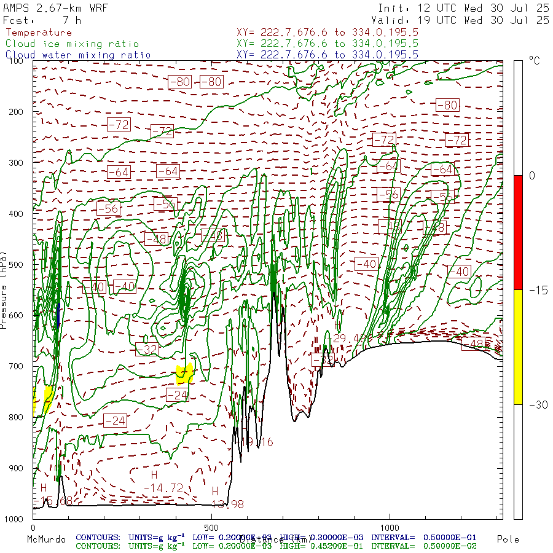The height and width of the screenshot is (553, 553).
Task: Click the green 'INTERVAL= 0.50000E-02' footer text
Action: [423, 546]
